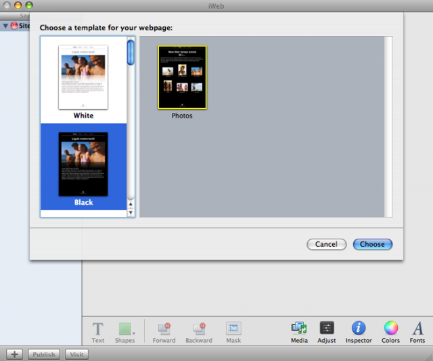This screenshot has width=433, height=361.
Task: Select the White template theme
Action: [83, 80]
